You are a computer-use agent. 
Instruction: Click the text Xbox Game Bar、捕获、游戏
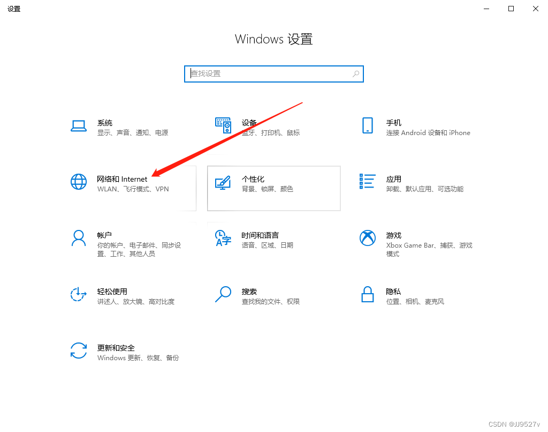429,245
